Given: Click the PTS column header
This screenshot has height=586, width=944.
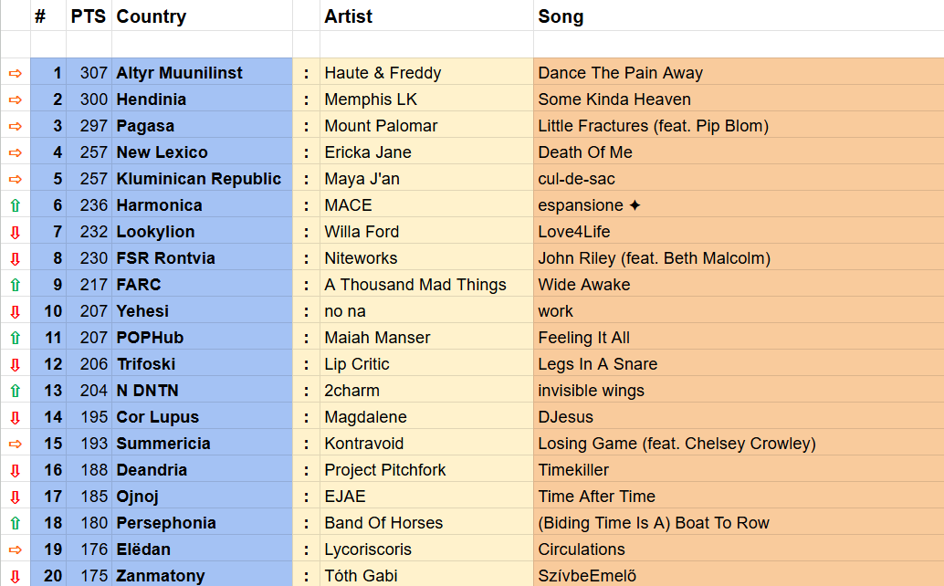Looking at the screenshot, I should pyautogui.click(x=89, y=16).
